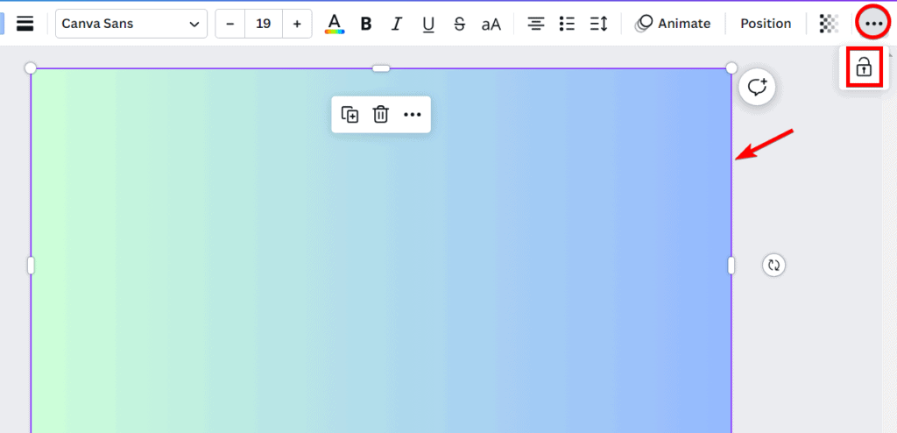Change text case with aA icon
This screenshot has width=897, height=433.
point(491,24)
